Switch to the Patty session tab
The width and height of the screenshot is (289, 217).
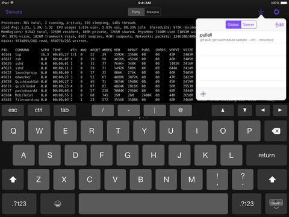(136, 12)
